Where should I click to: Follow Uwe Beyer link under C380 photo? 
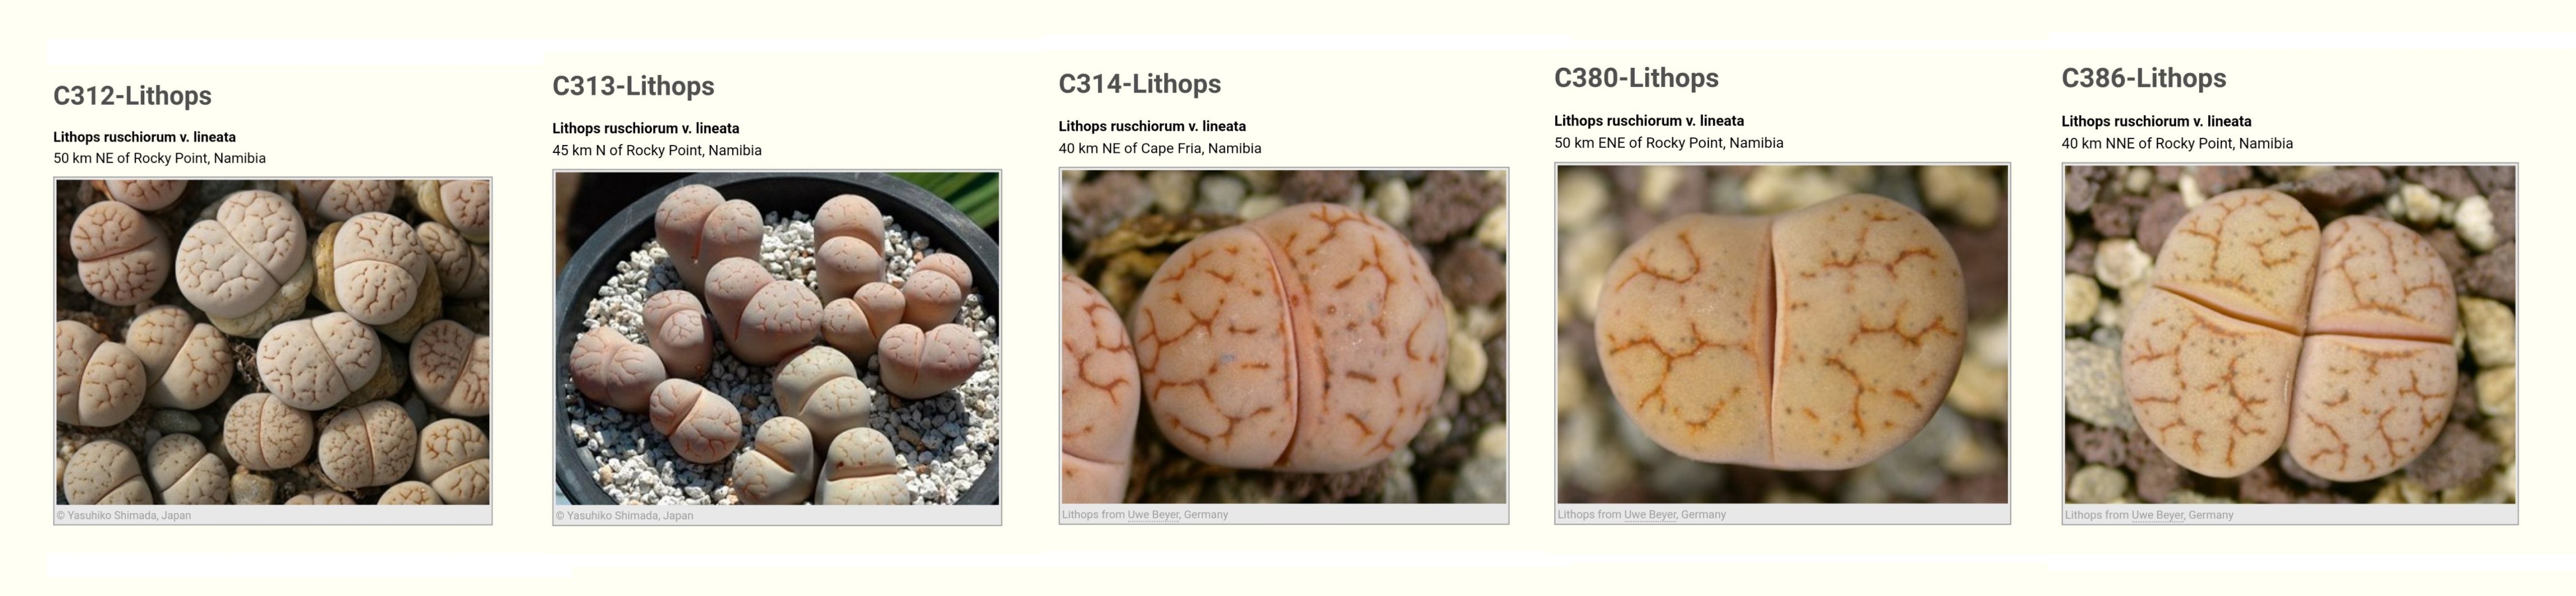(x=1650, y=515)
